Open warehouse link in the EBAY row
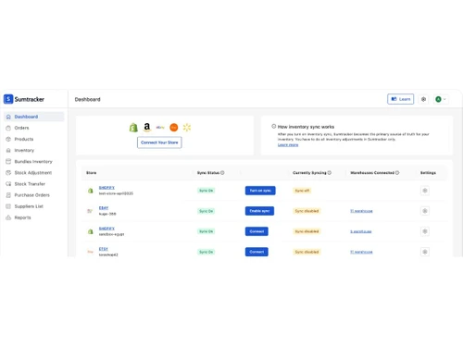 pyautogui.click(x=361, y=211)
